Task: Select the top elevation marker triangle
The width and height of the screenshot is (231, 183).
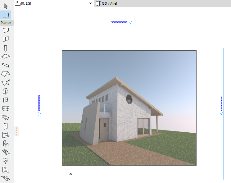Action: point(130,23)
